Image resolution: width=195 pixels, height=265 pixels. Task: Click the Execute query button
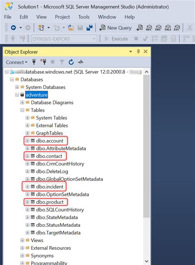[116, 39]
